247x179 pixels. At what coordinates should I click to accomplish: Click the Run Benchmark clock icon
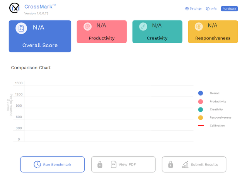[37, 164]
